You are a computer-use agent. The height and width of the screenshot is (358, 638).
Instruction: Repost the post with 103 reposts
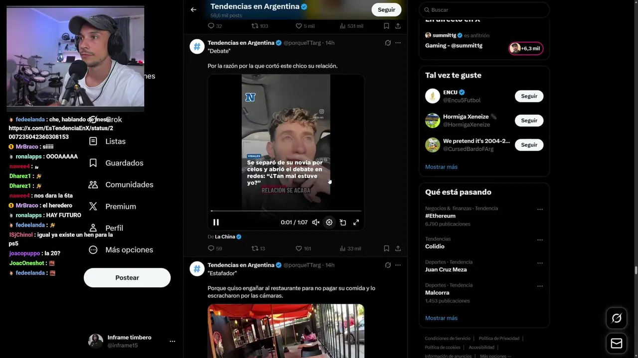click(x=260, y=26)
